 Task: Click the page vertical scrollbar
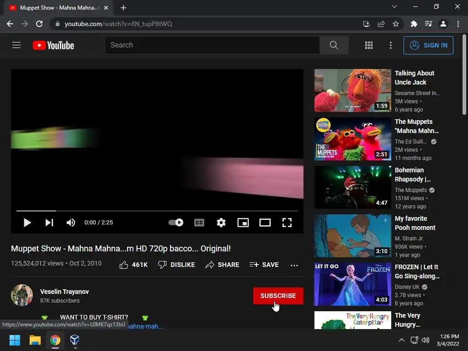(464, 74)
